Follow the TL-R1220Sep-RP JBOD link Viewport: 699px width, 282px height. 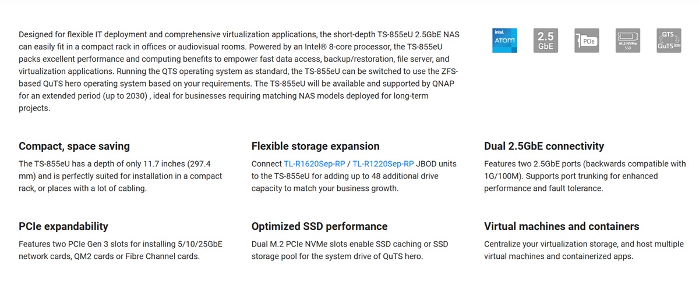tap(383, 164)
